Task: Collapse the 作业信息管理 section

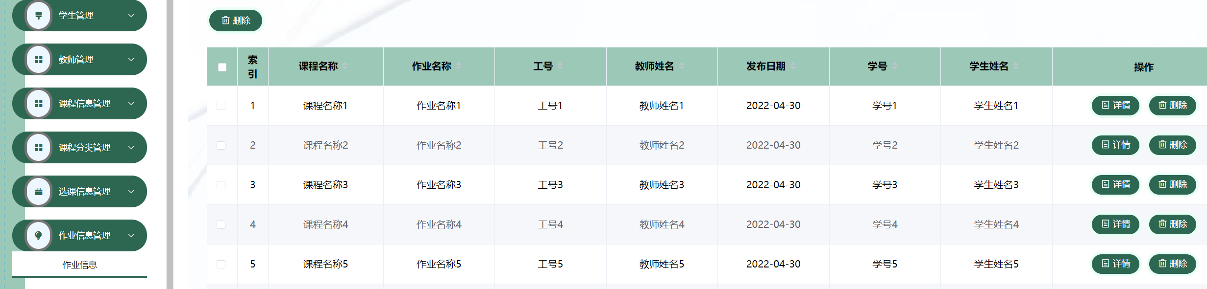Action: [x=130, y=235]
